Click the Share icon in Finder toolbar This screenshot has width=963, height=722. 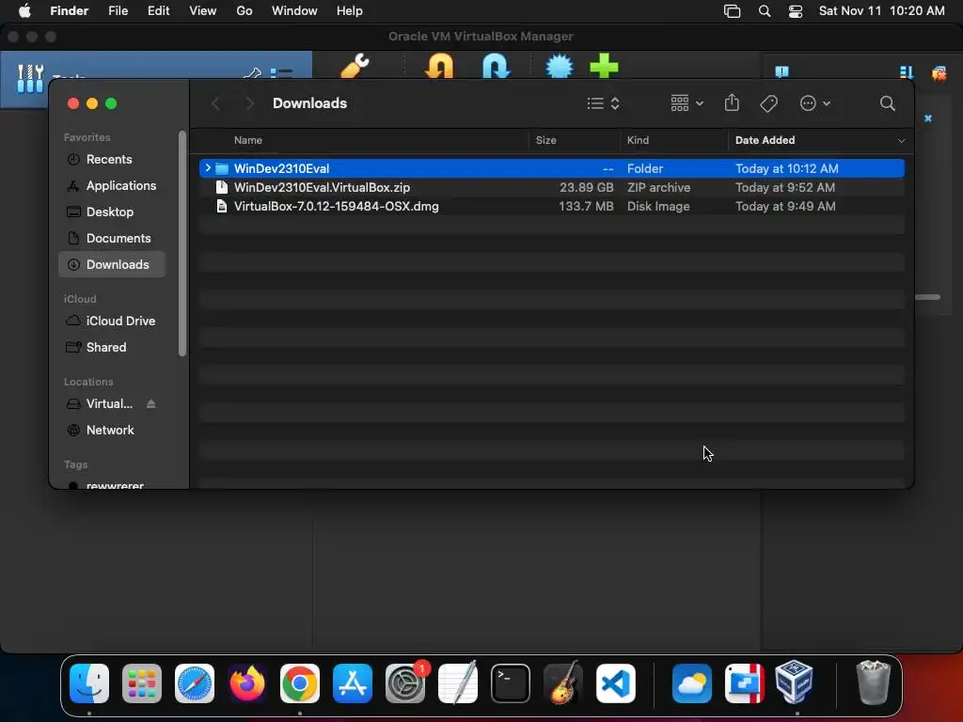(x=732, y=102)
